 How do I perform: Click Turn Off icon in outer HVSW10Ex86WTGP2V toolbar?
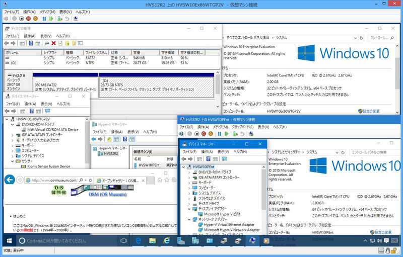(x=22, y=19)
